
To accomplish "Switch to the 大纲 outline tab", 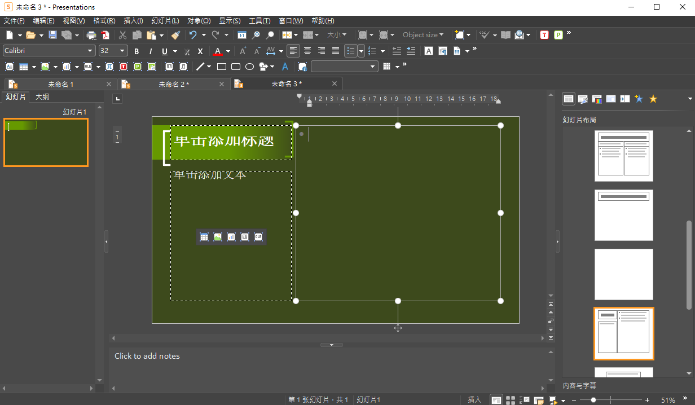I will [42, 97].
